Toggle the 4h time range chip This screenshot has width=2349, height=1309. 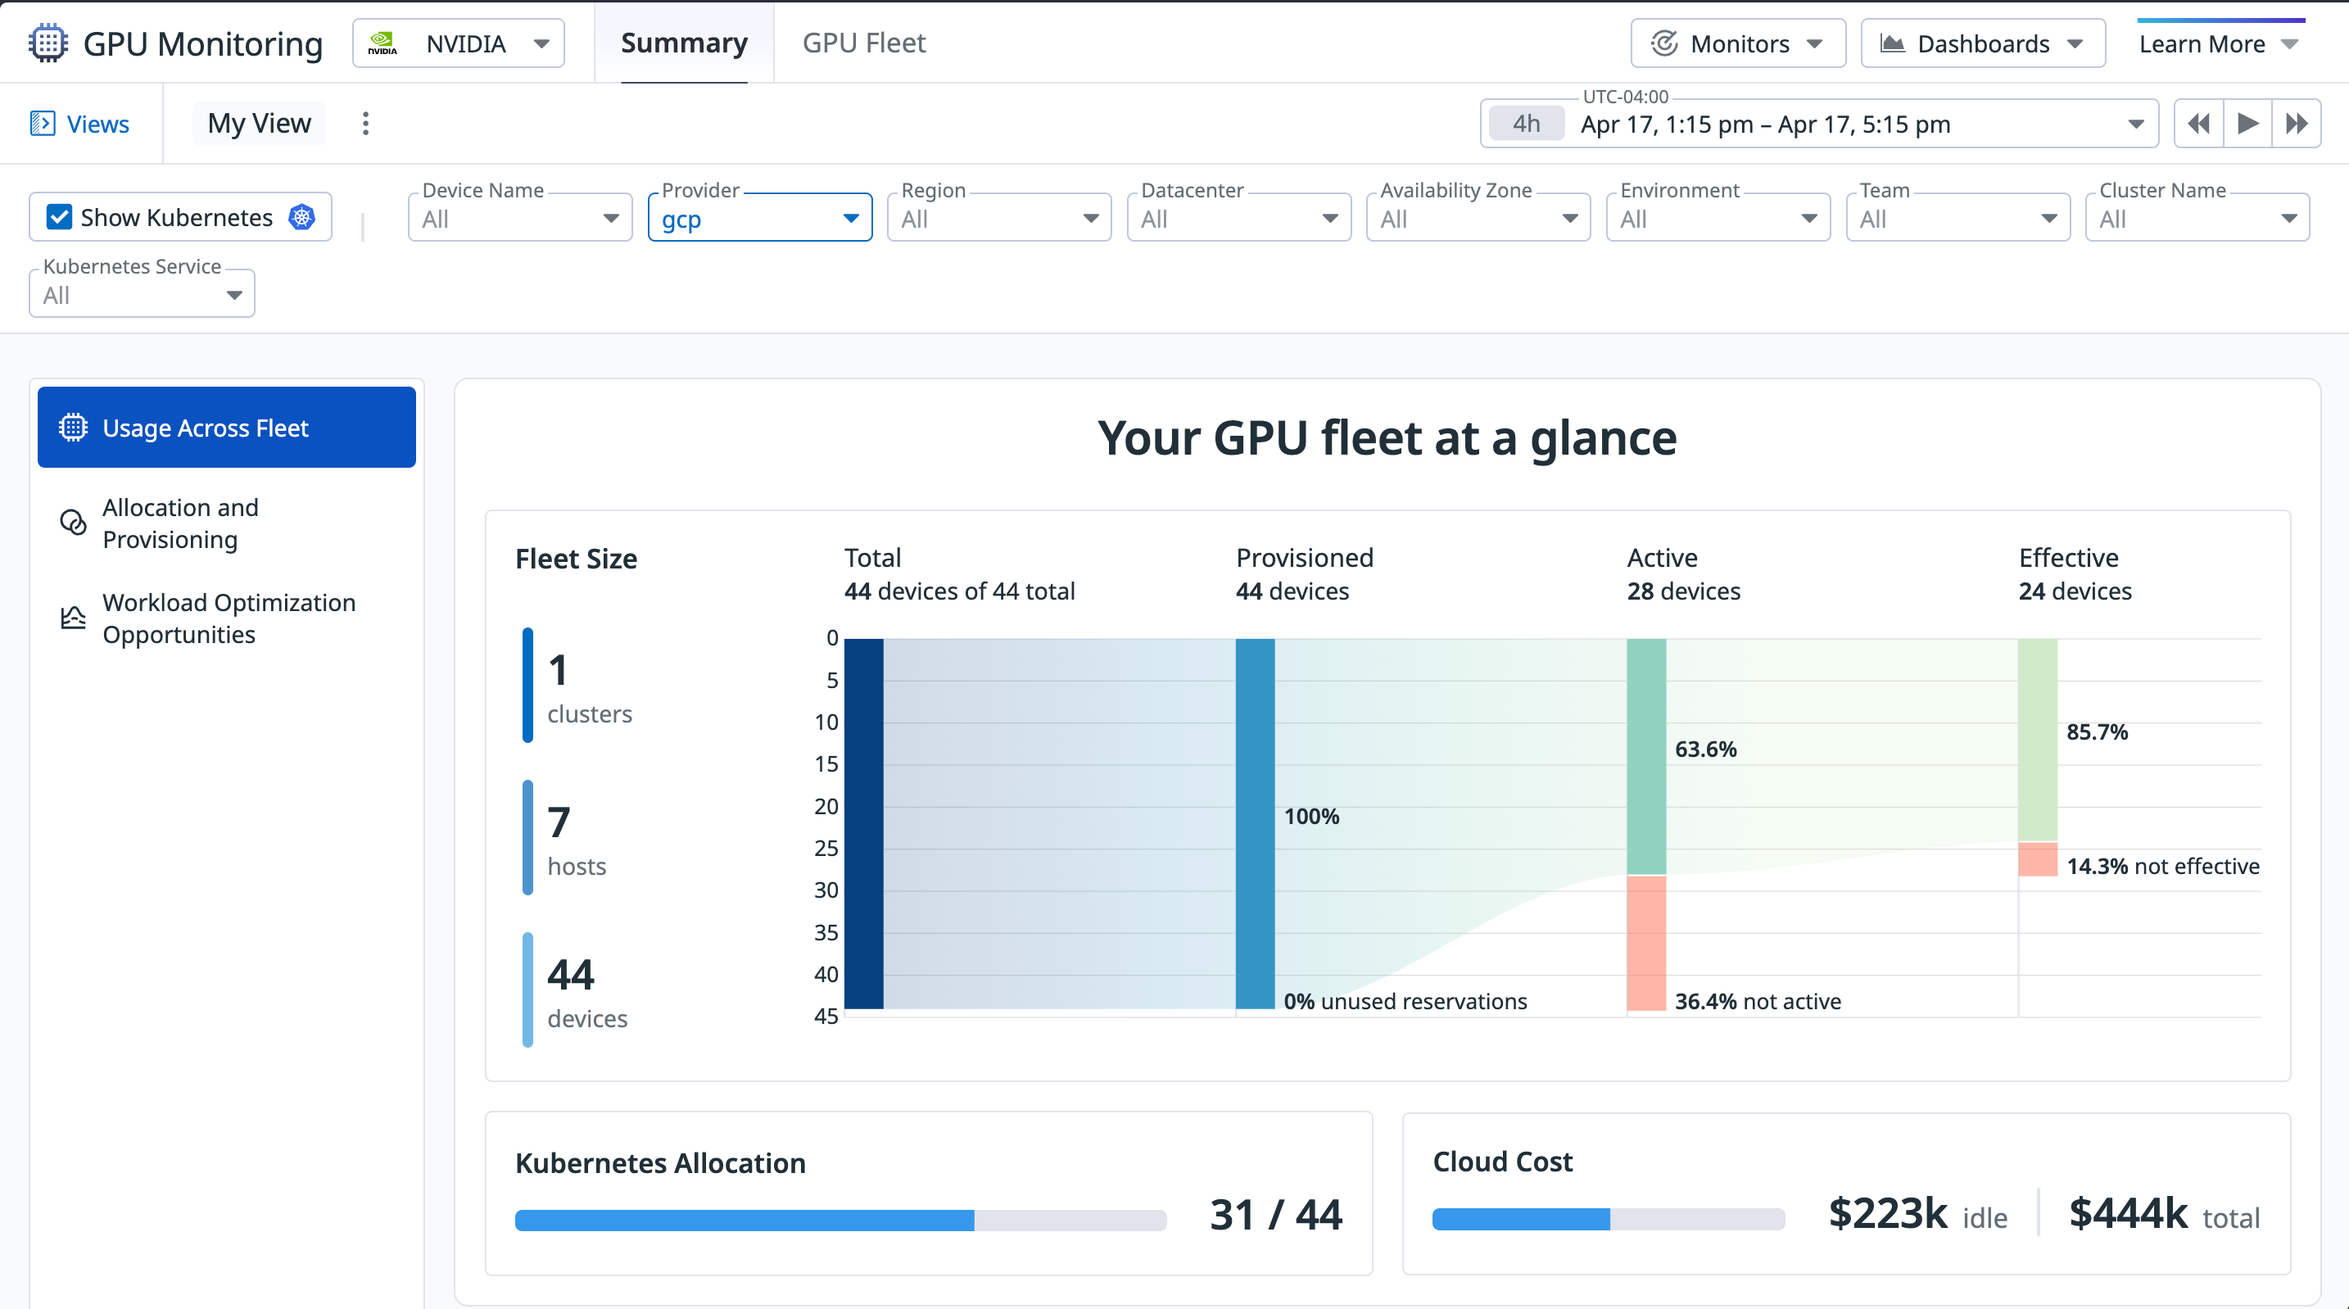tap(1526, 123)
